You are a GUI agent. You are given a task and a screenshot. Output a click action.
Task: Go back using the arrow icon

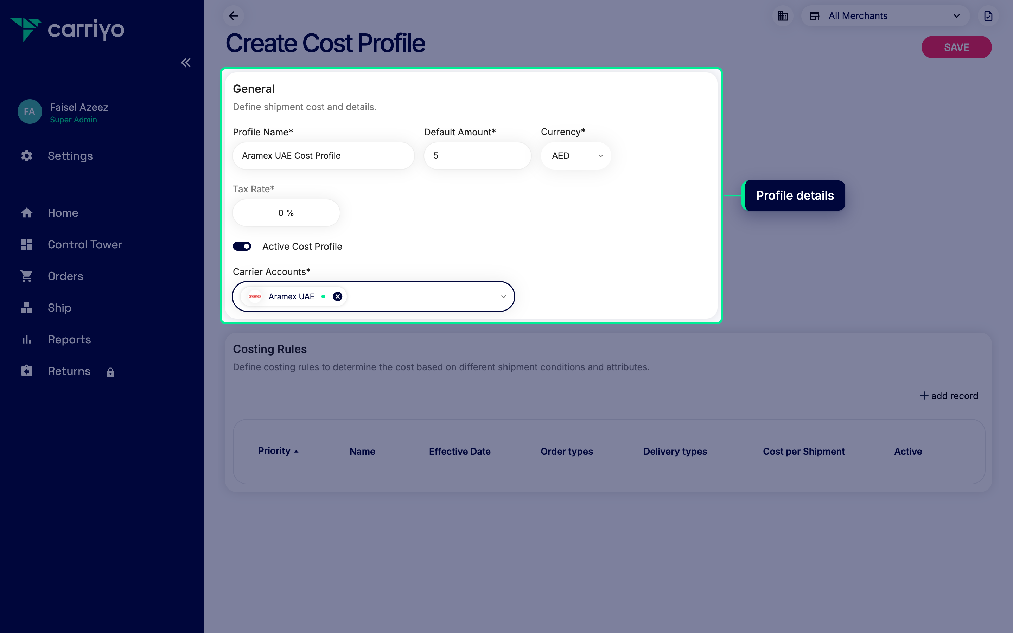point(234,16)
